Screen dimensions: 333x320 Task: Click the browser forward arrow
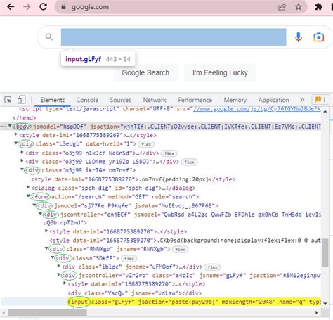(x=27, y=7)
